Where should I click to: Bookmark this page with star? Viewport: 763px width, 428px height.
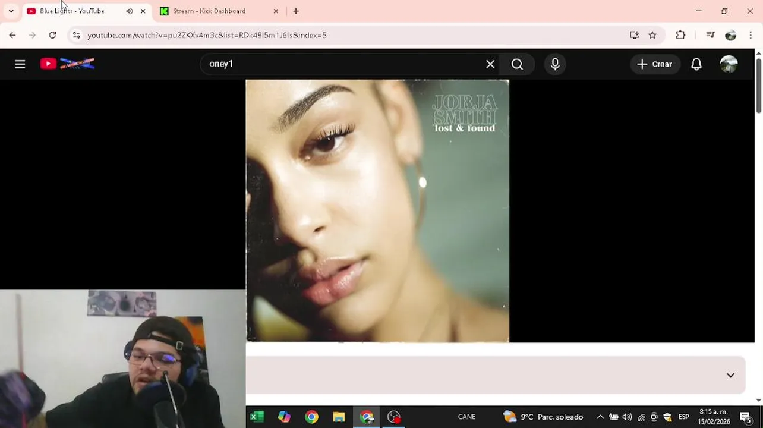652,35
